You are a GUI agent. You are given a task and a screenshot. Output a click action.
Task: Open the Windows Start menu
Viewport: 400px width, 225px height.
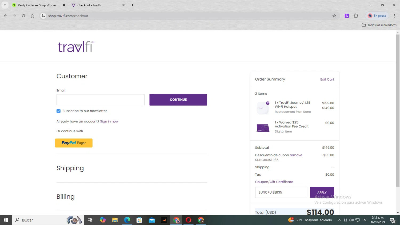[6, 220]
